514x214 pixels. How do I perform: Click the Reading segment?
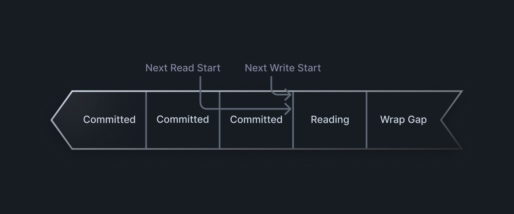(330, 119)
